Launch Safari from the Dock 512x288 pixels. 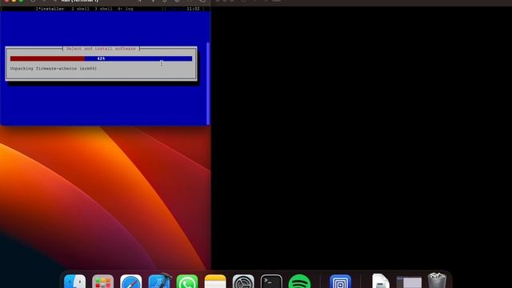pyautogui.click(x=131, y=281)
